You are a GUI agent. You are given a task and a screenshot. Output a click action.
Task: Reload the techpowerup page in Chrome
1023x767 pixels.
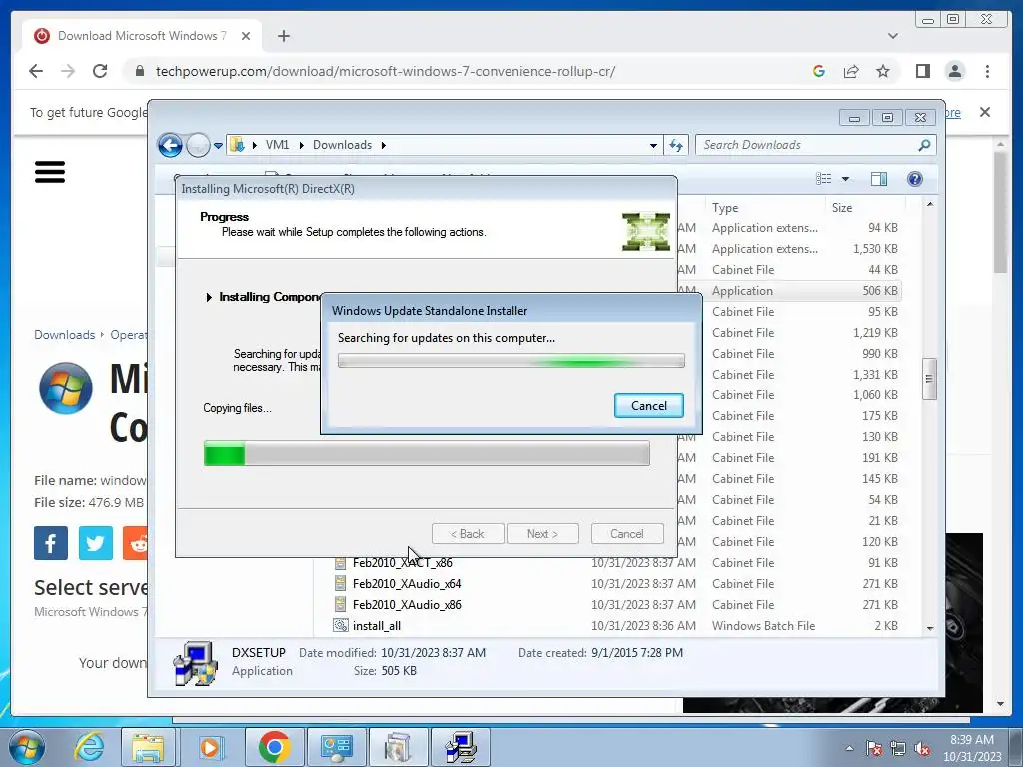pos(99,71)
